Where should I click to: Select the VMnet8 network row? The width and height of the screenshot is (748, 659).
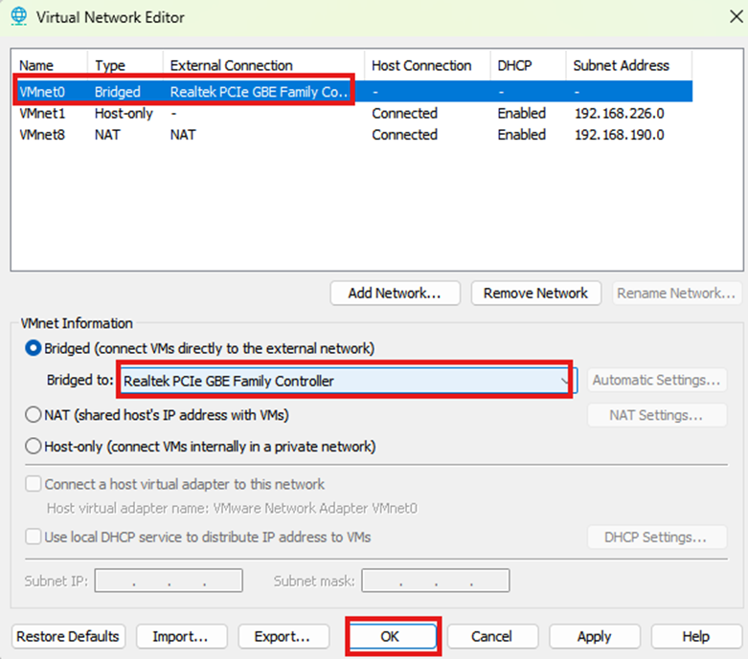pyautogui.click(x=352, y=135)
